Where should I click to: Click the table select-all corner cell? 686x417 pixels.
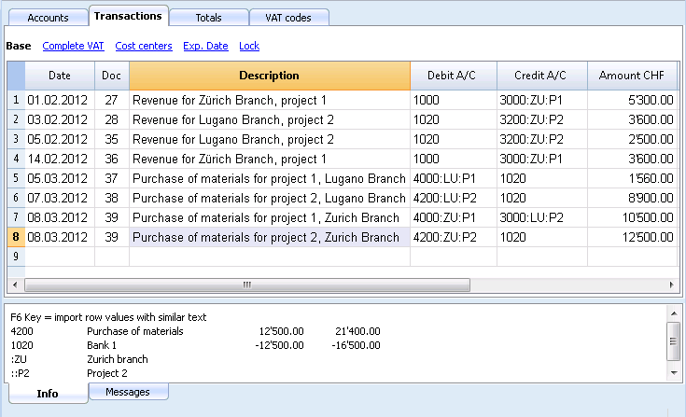coord(16,76)
